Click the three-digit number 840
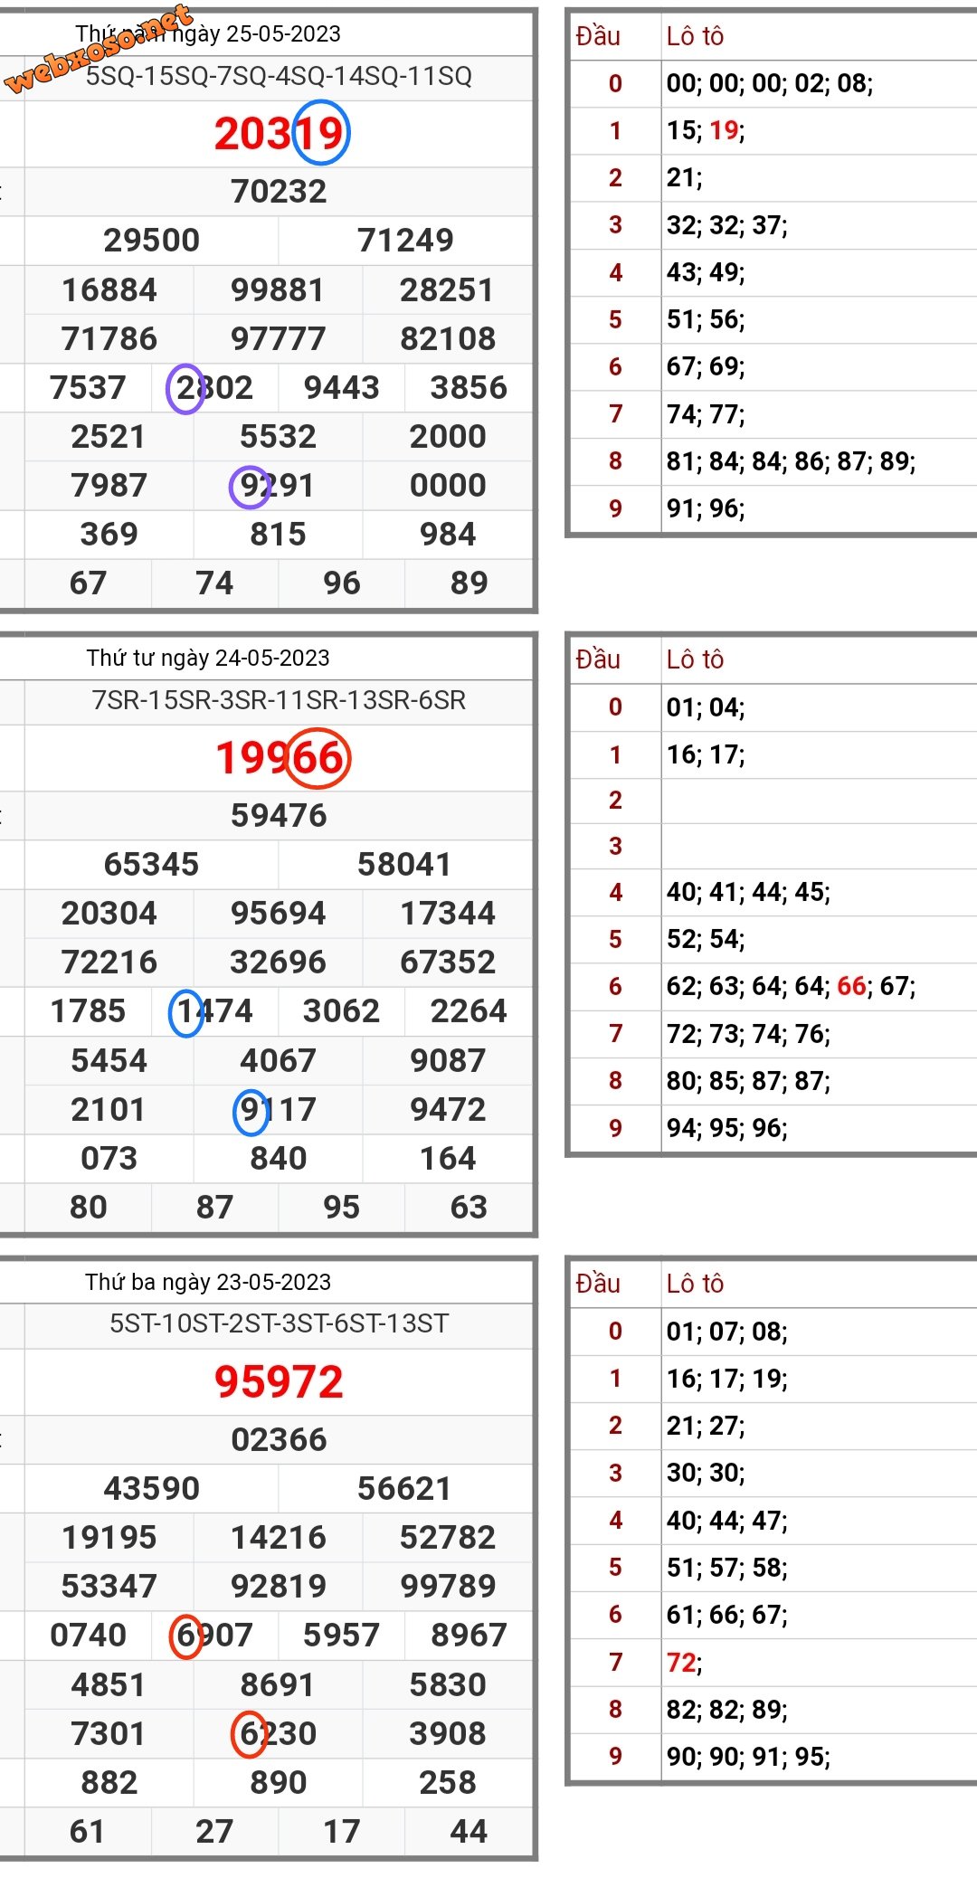Image resolution: width=977 pixels, height=1878 pixels. pyautogui.click(x=279, y=1158)
